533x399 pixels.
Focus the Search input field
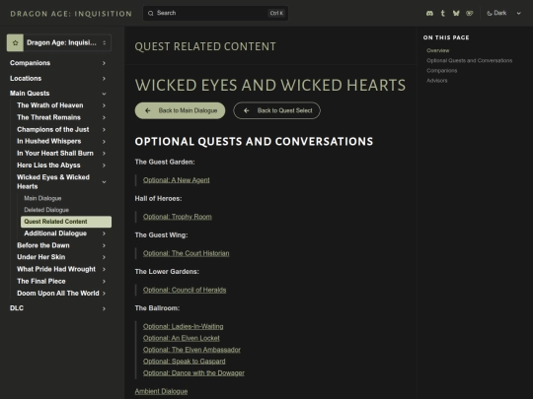click(215, 13)
